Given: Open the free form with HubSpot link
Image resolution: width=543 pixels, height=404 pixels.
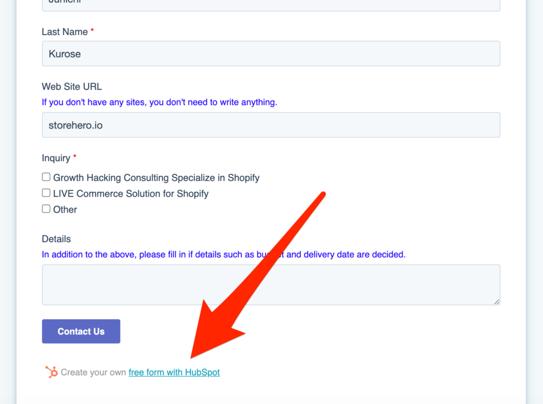Looking at the screenshot, I should 174,373.
